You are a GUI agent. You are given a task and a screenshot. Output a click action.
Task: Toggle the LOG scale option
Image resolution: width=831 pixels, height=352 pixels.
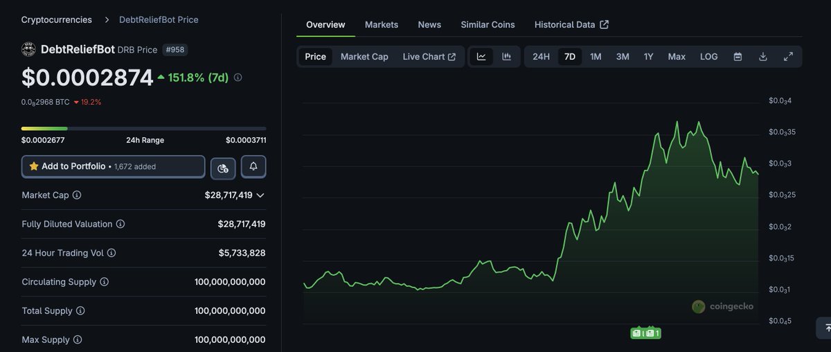(x=709, y=57)
